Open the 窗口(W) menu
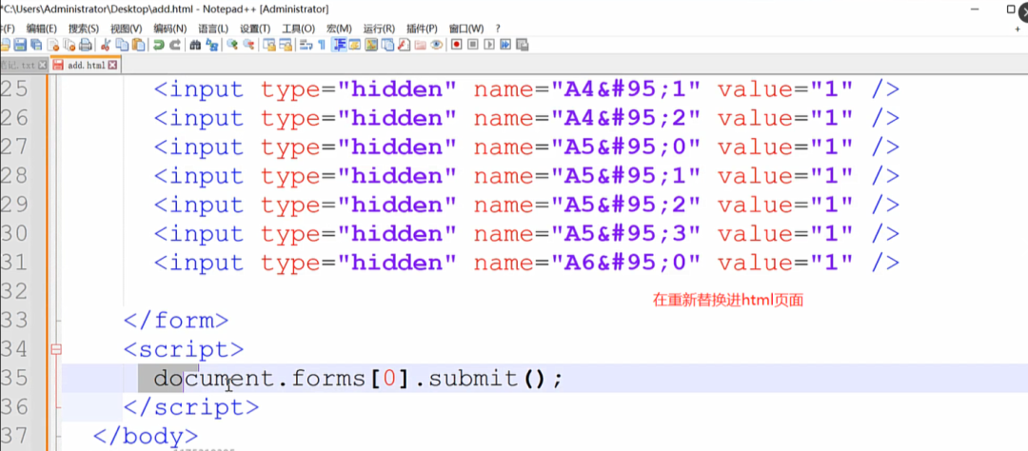The height and width of the screenshot is (451, 1028). (x=466, y=29)
